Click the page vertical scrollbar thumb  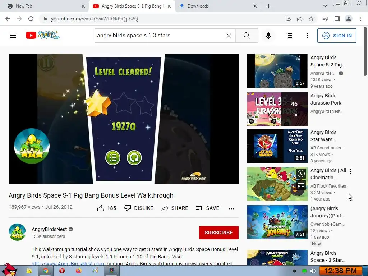365,51
